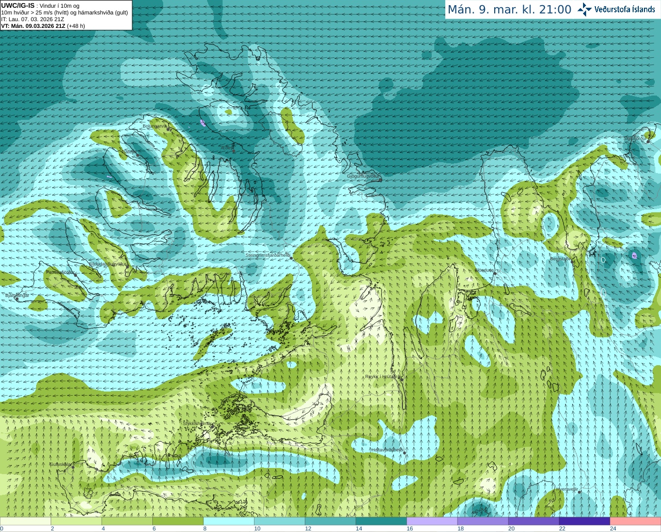The width and height of the screenshot is (661, 532).
Task: Select the 18–20 m/s legend swatch
Action: (483, 521)
